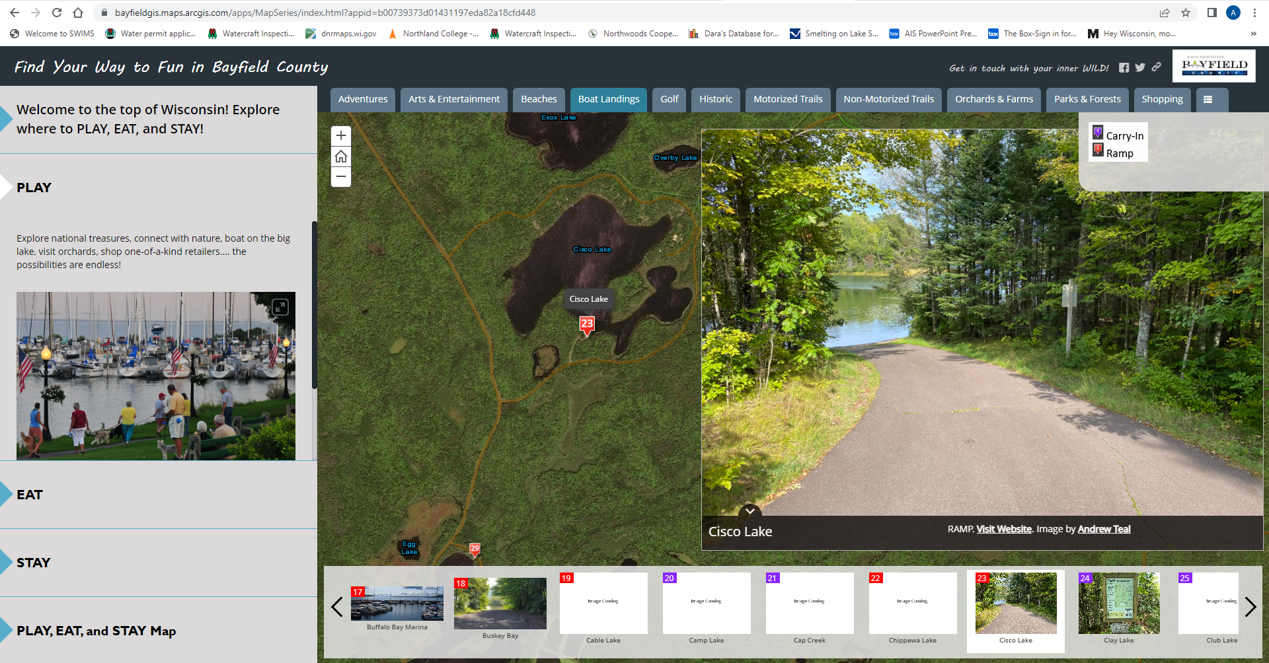
Task: Open Bayfield County Facebook page icon
Action: tap(1124, 67)
